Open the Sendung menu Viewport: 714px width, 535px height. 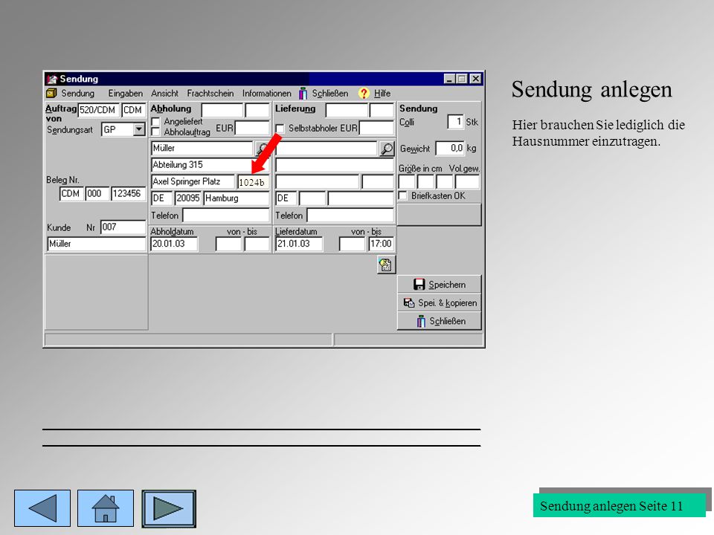78,94
